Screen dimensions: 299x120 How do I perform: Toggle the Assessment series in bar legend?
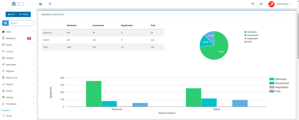point(279,83)
